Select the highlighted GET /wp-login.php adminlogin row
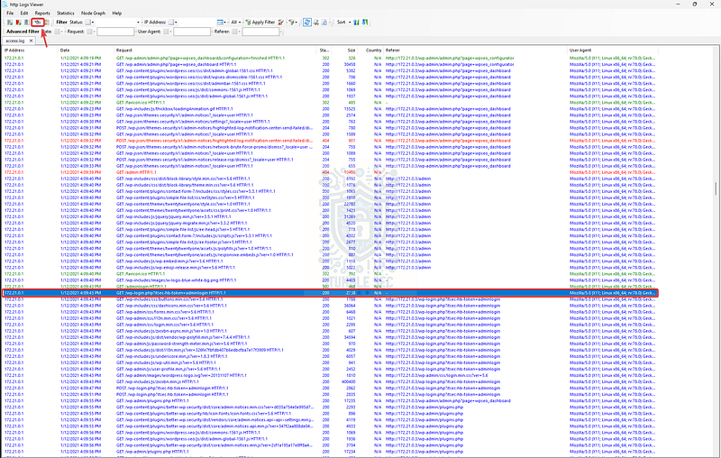 click(x=330, y=293)
